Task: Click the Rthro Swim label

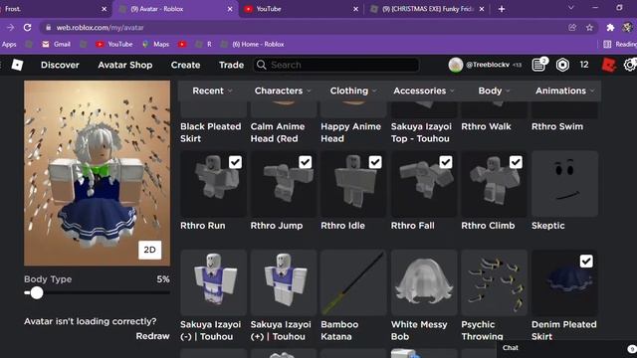Action: 557,126
